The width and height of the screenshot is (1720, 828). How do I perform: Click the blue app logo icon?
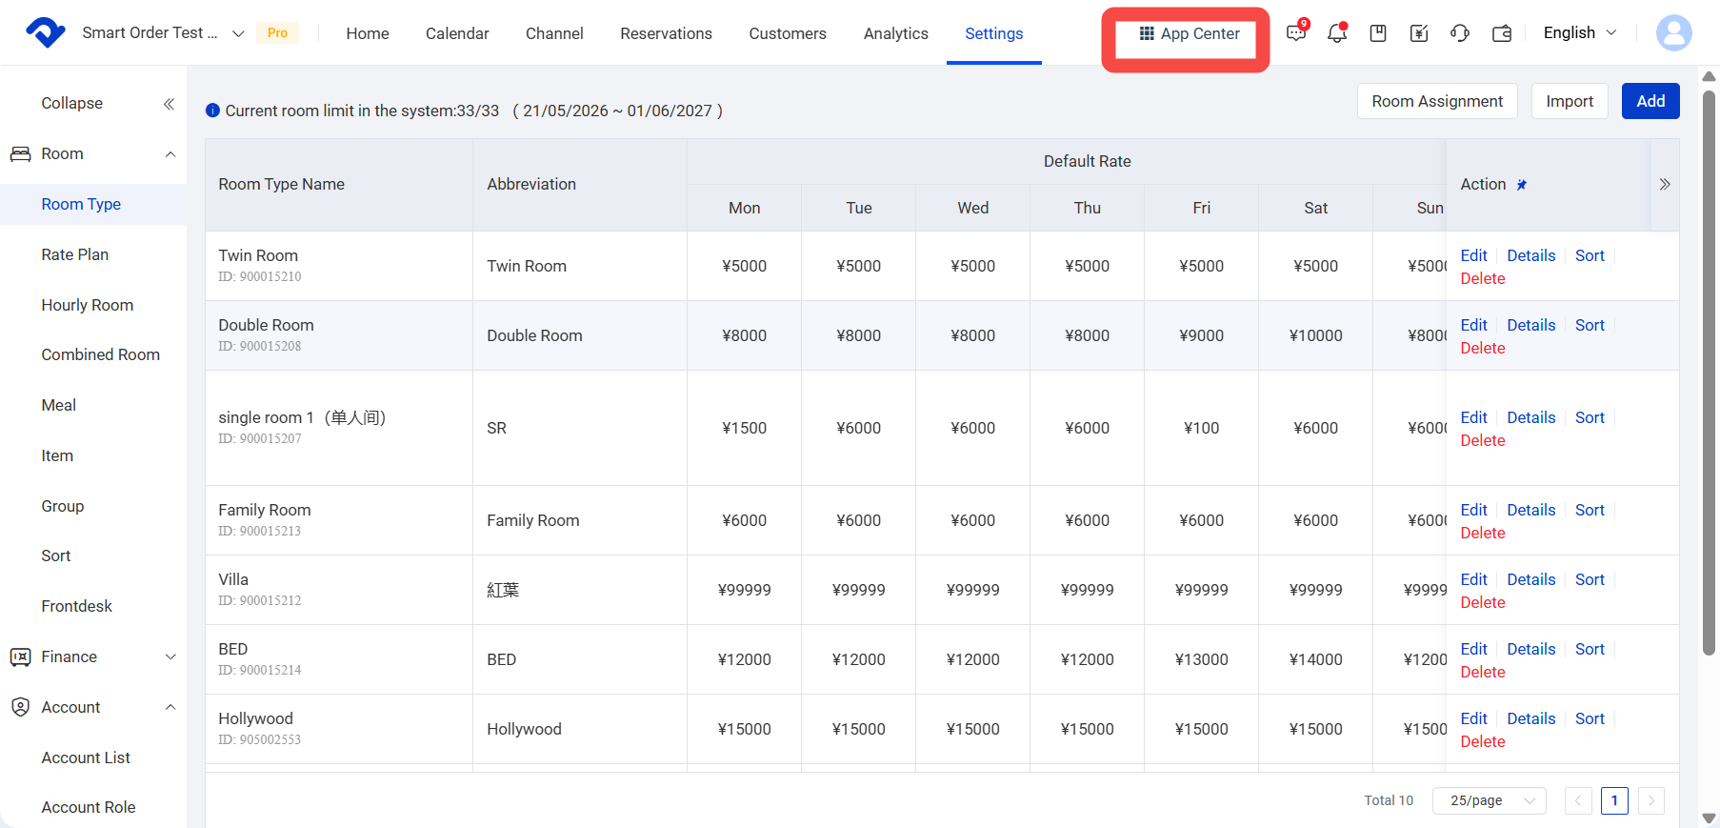click(x=46, y=32)
